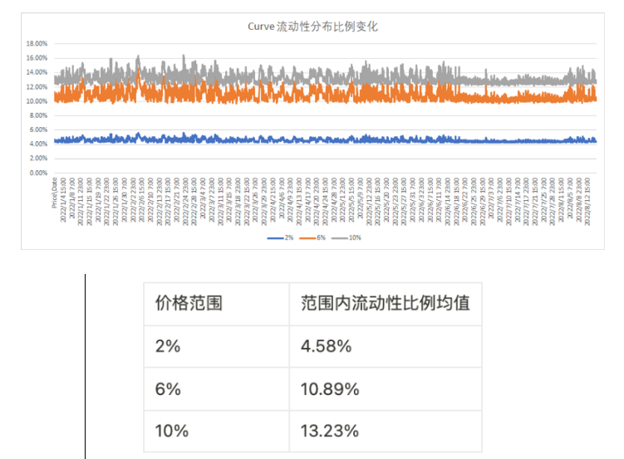Click the '2022/7/3 7:00' x-axis date label
This screenshot has height=459, width=624.
492,198
